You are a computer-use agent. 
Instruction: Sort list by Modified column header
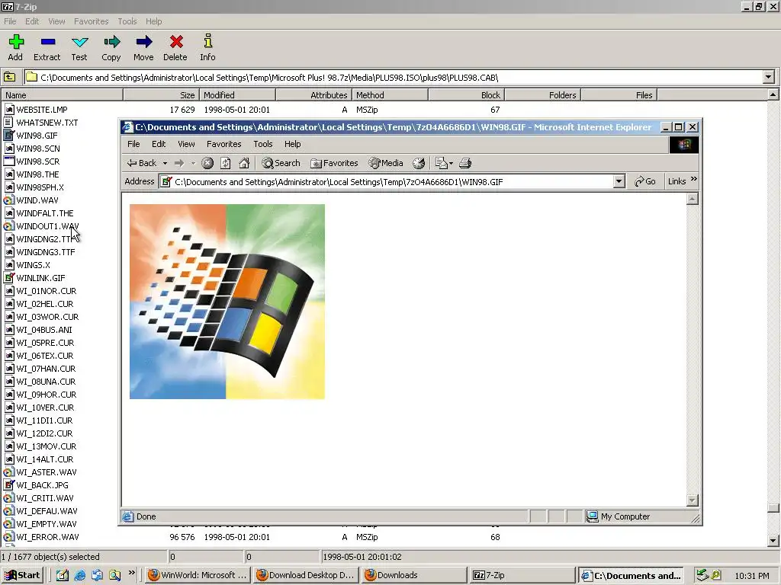pyautogui.click(x=238, y=95)
